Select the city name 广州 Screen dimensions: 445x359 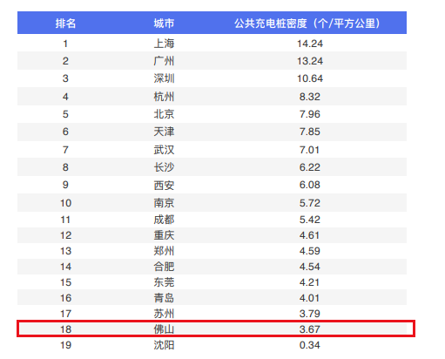(x=164, y=61)
